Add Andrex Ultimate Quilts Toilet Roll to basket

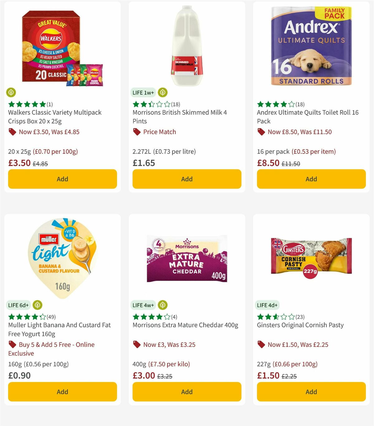coord(311,179)
